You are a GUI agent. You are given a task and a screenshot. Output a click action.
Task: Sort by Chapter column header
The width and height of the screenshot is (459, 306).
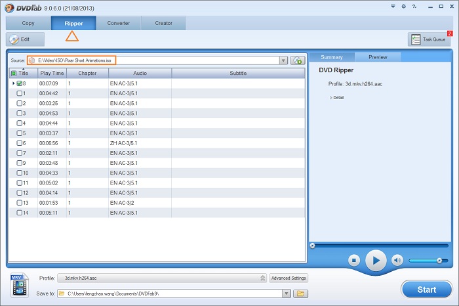click(x=87, y=74)
